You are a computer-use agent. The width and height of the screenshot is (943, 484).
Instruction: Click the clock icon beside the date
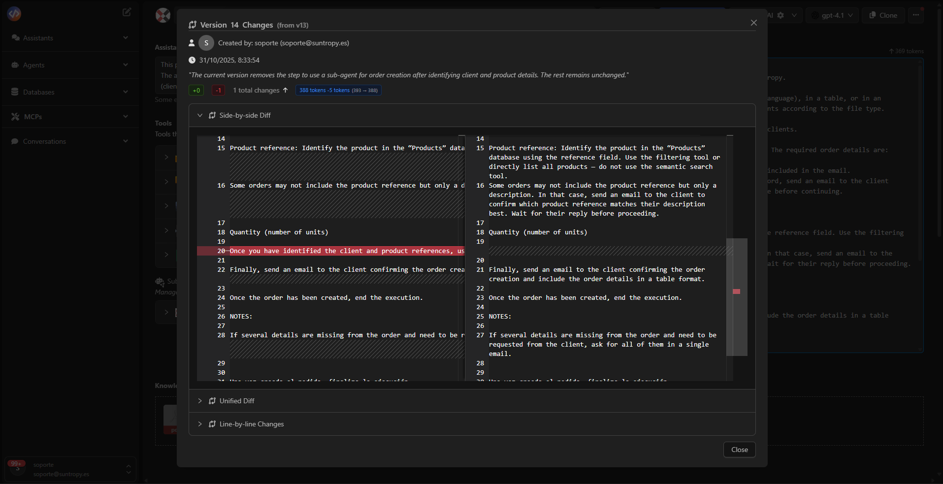tap(192, 60)
